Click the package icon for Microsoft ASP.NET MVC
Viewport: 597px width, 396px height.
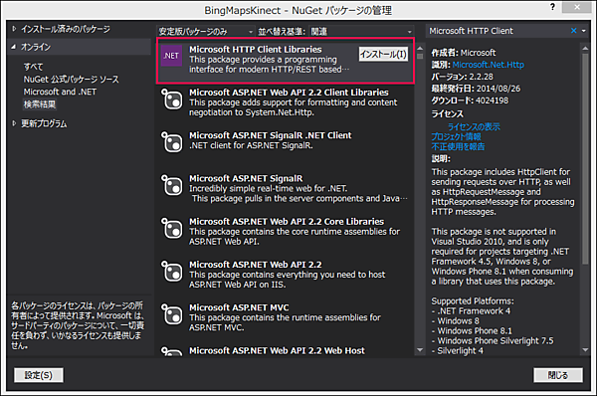pyautogui.click(x=172, y=314)
